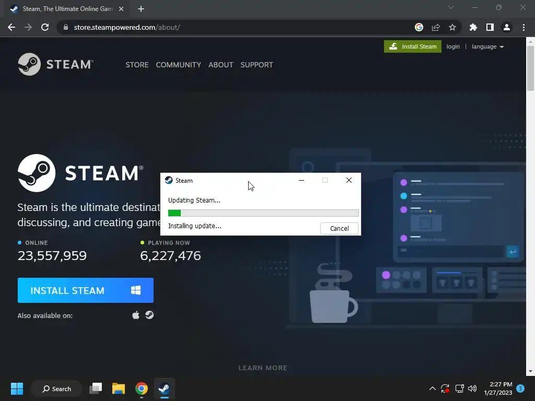535x401 pixels.
Task: Open the volume tray icon
Action: click(472, 388)
